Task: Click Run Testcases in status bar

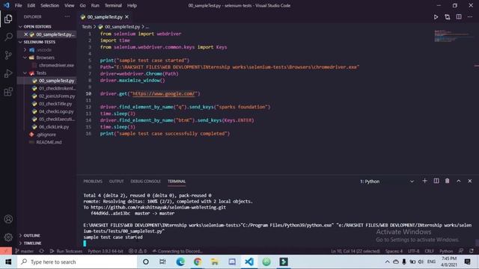Action: click(x=67, y=251)
